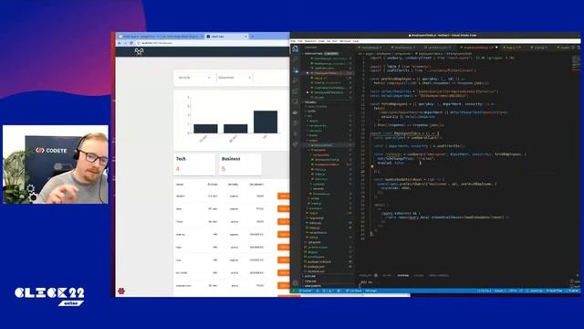584x329 pixels.
Task: Click the Business count card
Action: (x=240, y=164)
